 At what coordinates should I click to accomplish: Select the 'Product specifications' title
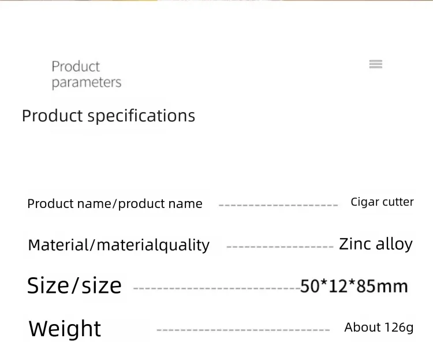[109, 116]
